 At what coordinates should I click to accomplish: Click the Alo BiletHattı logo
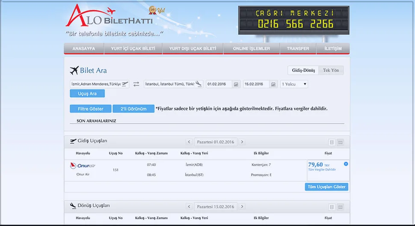109,16
